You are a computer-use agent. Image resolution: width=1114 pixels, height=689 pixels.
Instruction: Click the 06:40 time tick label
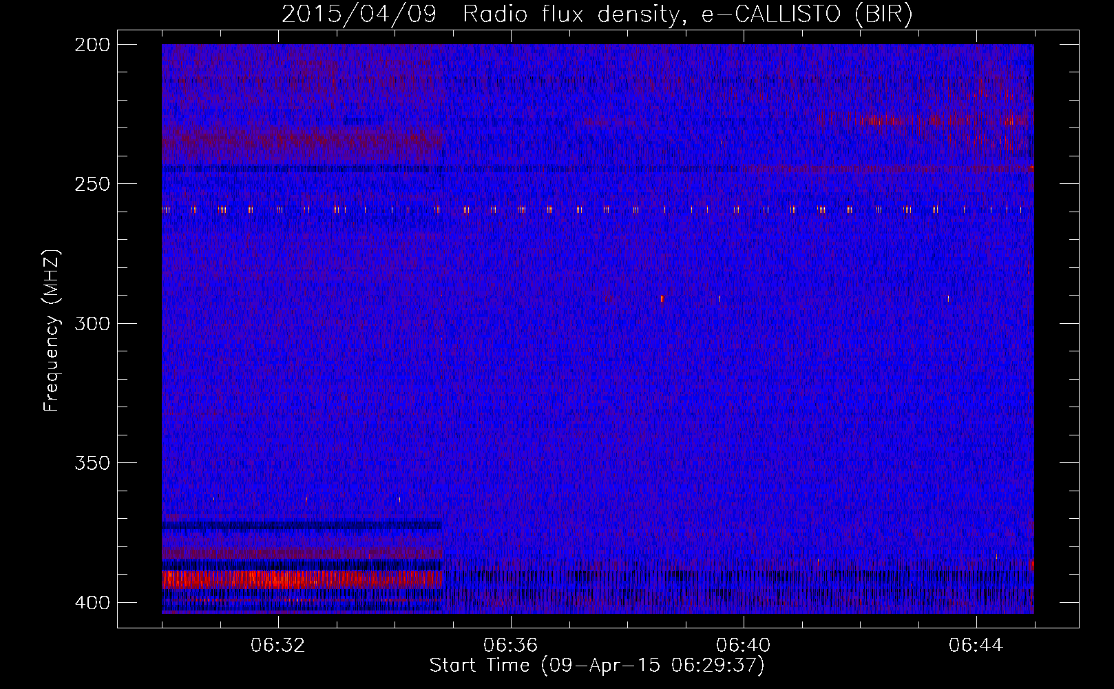pyautogui.click(x=744, y=646)
